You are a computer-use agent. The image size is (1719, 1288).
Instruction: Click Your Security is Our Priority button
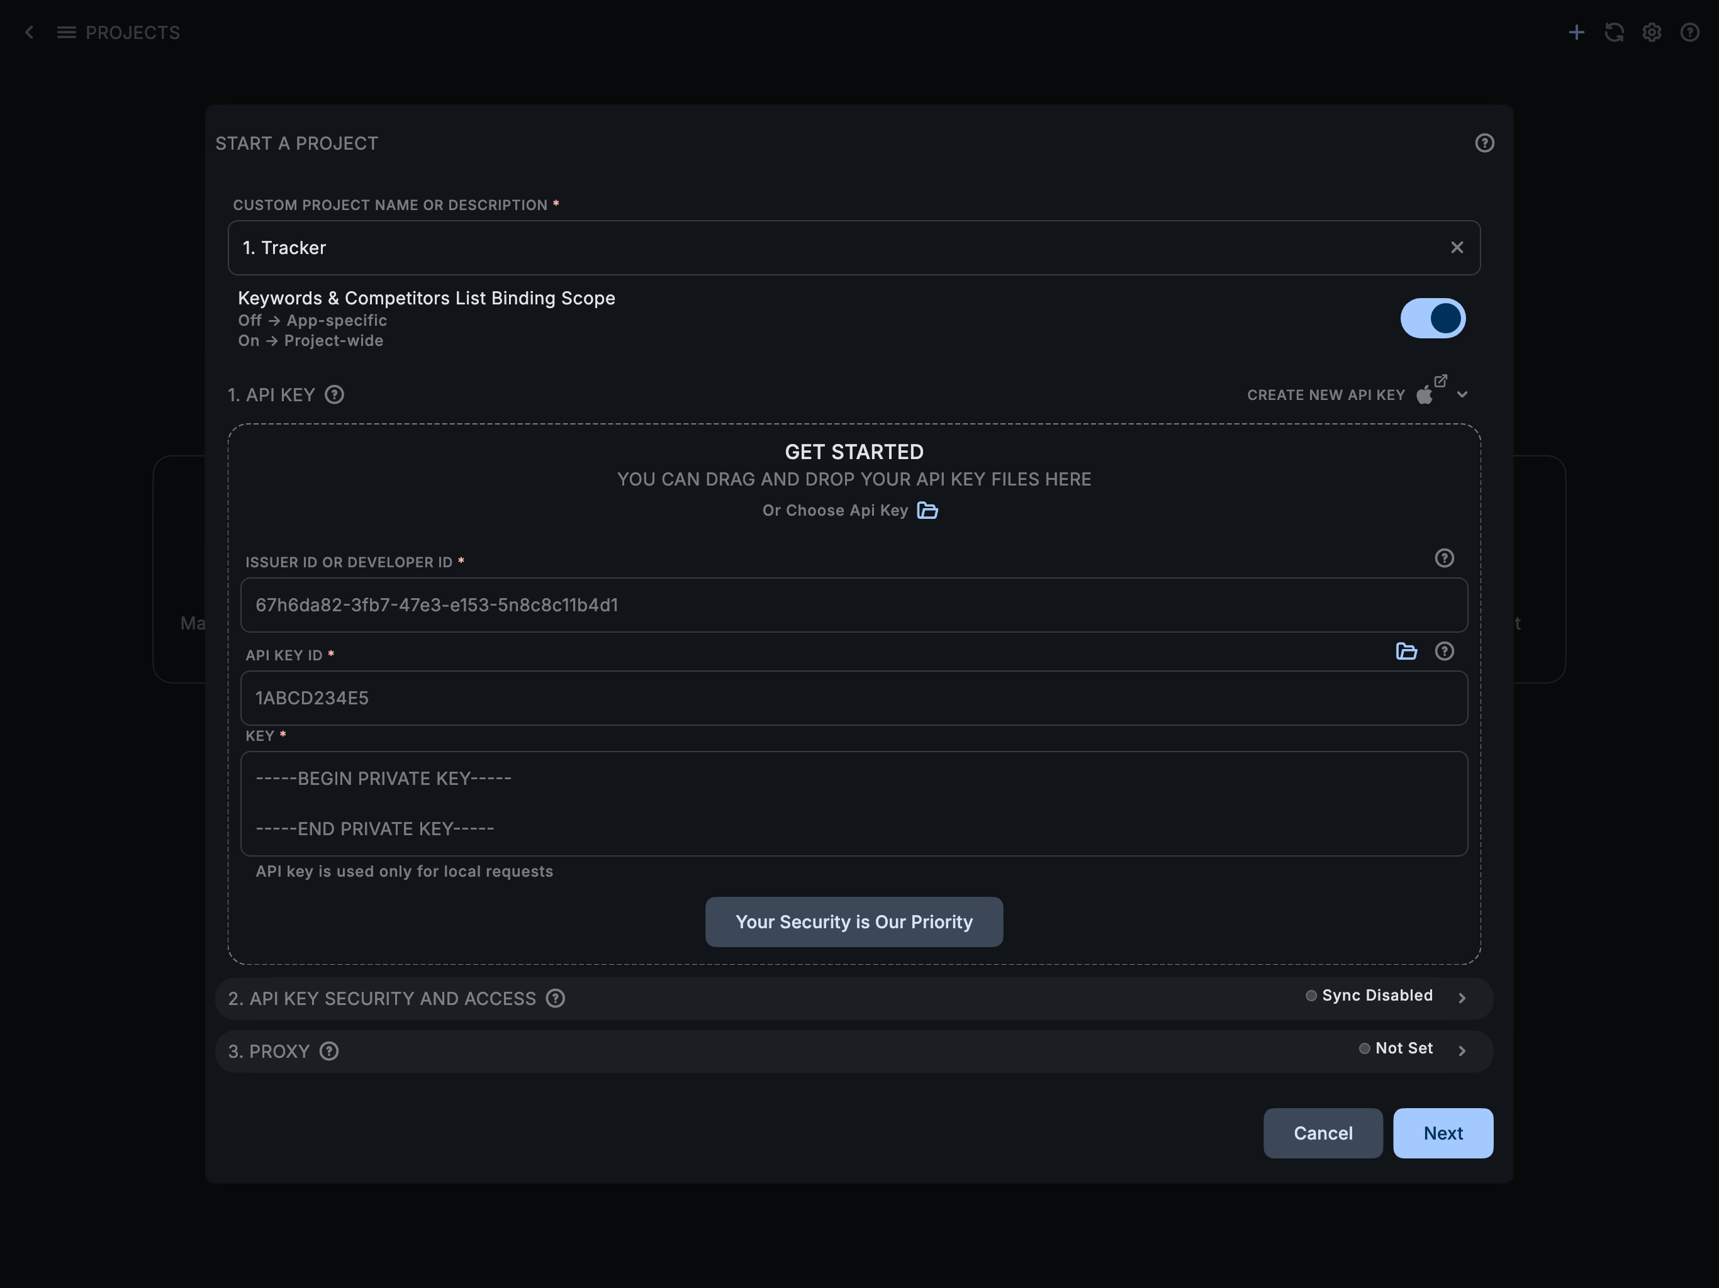click(853, 921)
